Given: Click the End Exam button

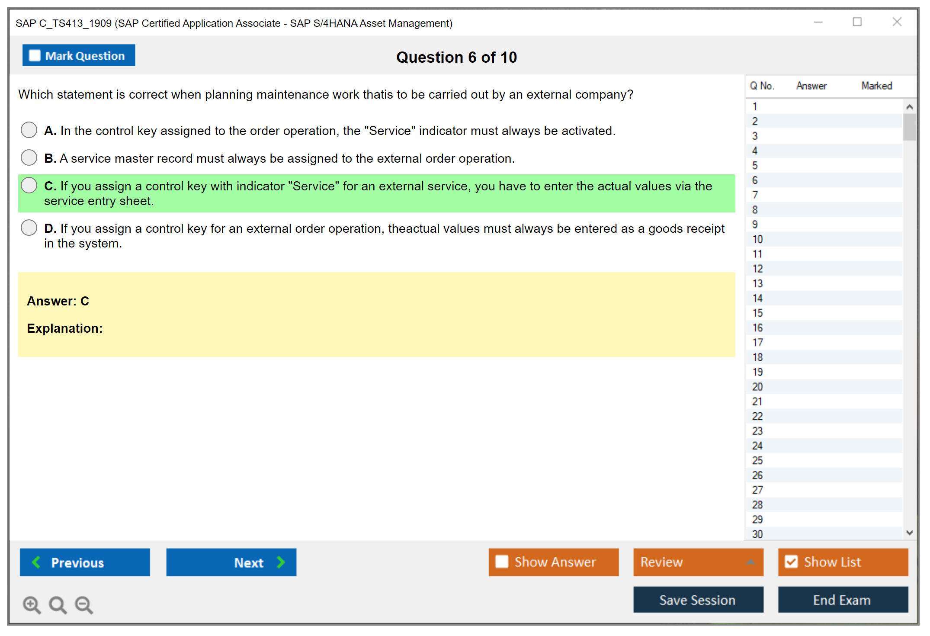Looking at the screenshot, I should [x=842, y=600].
